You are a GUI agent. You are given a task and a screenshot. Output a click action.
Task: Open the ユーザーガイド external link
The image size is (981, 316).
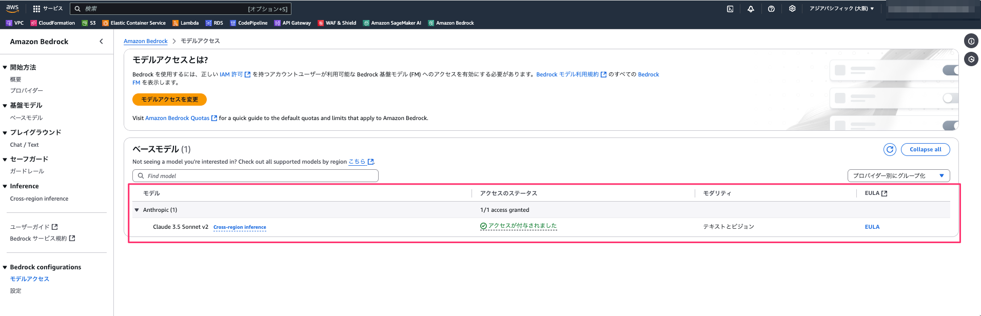(34, 227)
